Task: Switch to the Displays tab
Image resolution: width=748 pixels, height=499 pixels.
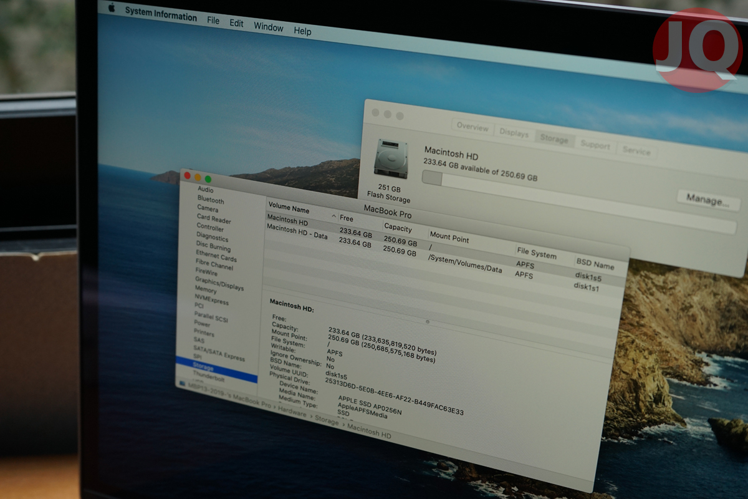Action: [514, 133]
